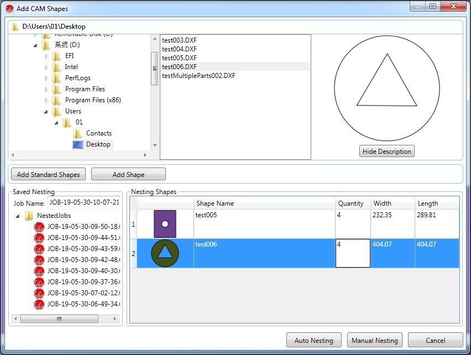This screenshot has width=471, height=355.
Task: Click the Job Name input field
Action: [x=83, y=203]
